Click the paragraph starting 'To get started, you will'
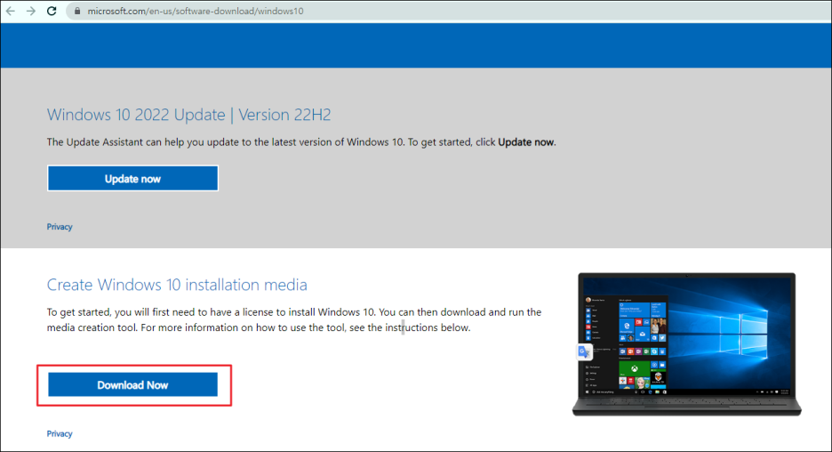832x452 pixels. (294, 319)
